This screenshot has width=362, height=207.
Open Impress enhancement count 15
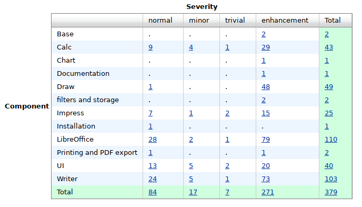pyautogui.click(x=266, y=113)
